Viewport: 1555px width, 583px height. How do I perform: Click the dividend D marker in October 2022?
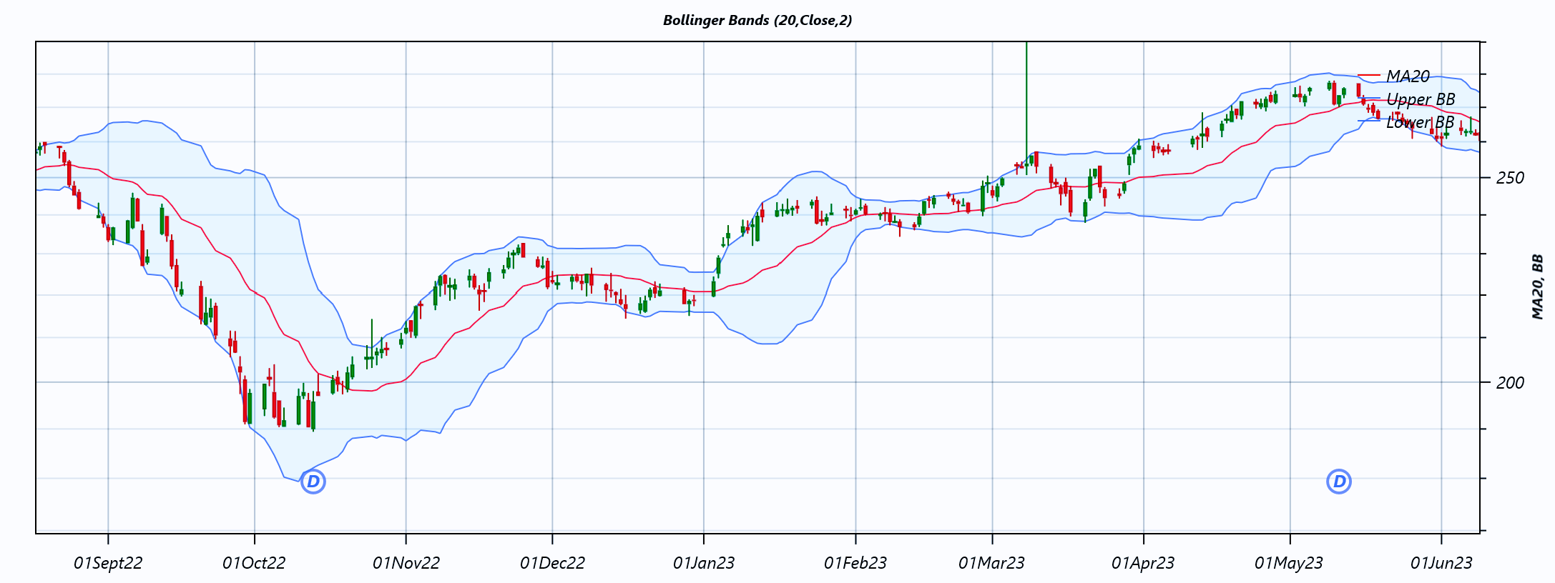point(313,482)
